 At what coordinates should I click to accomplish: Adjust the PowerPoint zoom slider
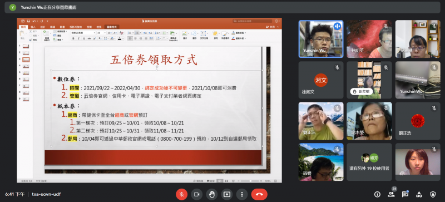250,181
